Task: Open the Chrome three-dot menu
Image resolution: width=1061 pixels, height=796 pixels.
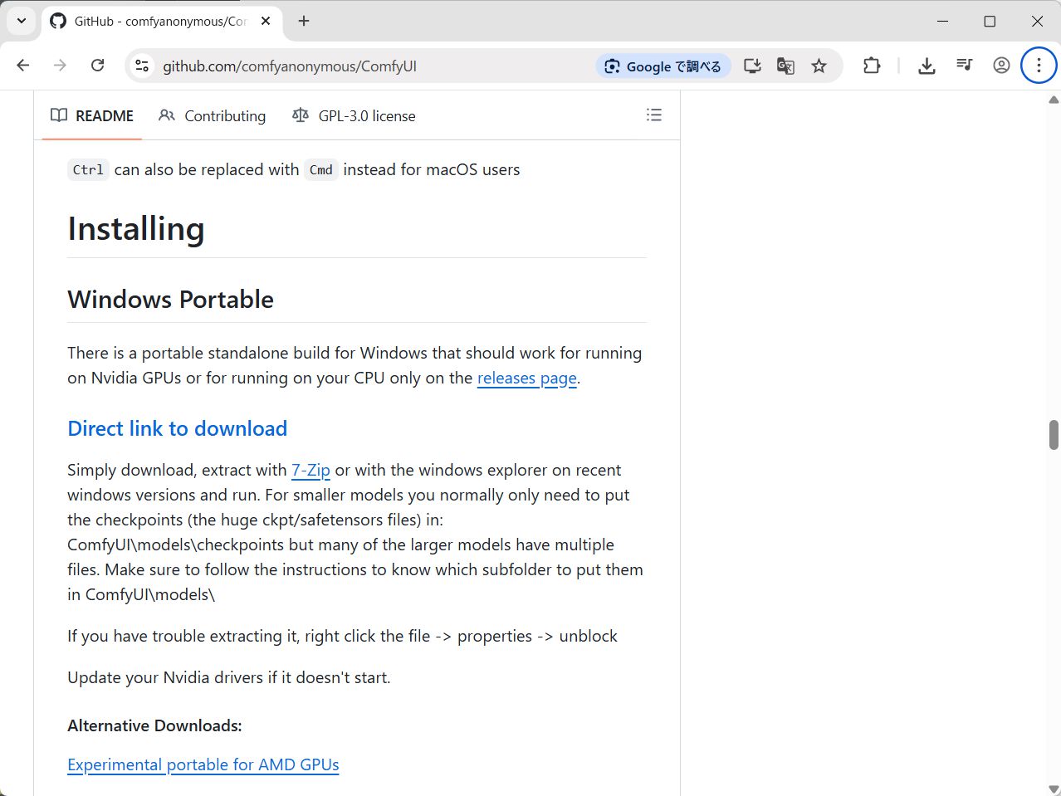Action: [x=1039, y=66]
